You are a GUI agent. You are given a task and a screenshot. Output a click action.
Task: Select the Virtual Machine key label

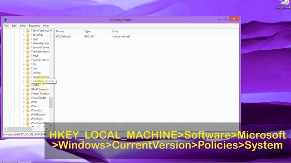point(40,94)
